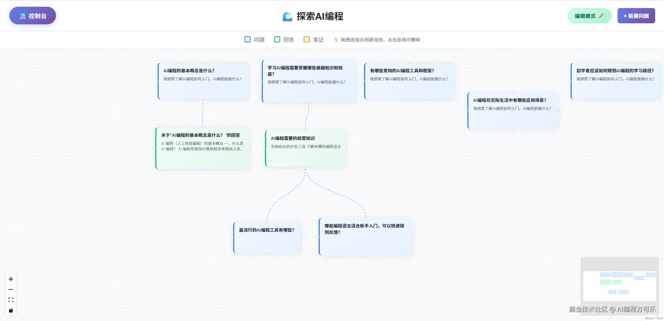Click the AI编程在实际生活中有哪些应用场景 node
664x321 pixels.
[x=513, y=111]
